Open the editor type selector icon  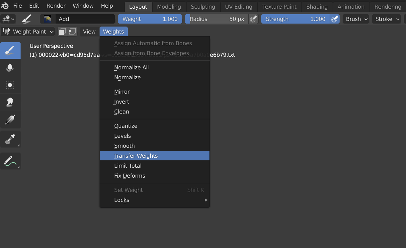pyautogui.click(x=8, y=19)
